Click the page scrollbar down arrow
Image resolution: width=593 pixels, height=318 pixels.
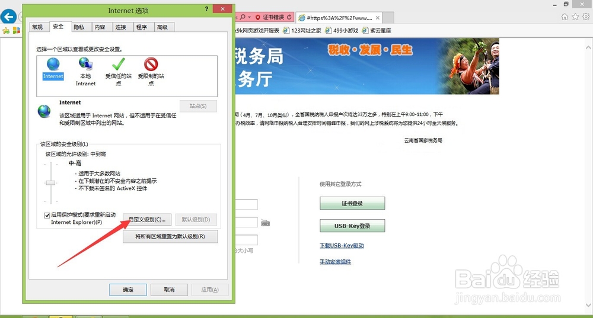pyautogui.click(x=588, y=305)
